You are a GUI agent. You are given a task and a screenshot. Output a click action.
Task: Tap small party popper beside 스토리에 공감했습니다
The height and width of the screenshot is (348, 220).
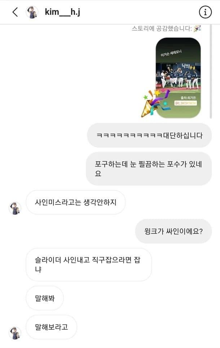tap(197, 29)
